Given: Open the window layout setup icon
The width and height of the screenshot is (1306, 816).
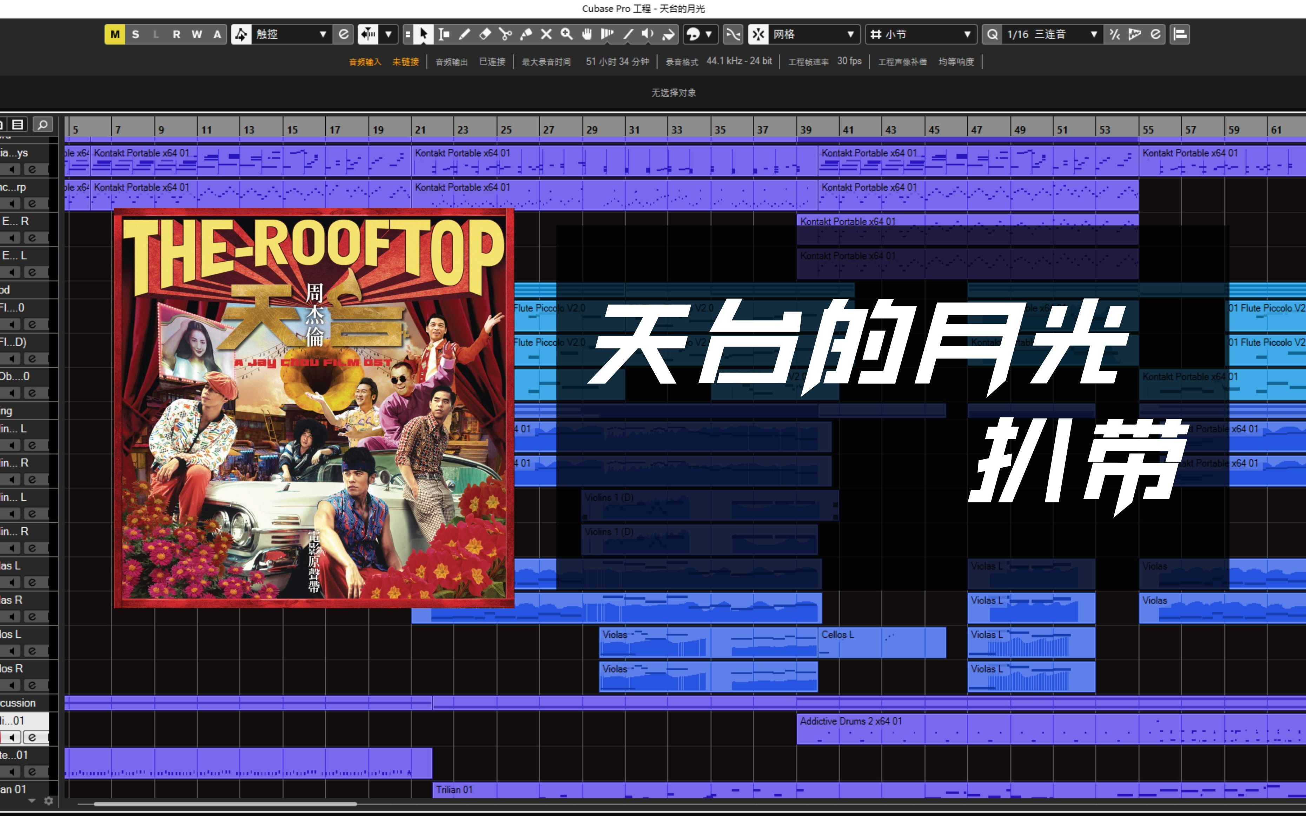Looking at the screenshot, I should click(x=1180, y=34).
